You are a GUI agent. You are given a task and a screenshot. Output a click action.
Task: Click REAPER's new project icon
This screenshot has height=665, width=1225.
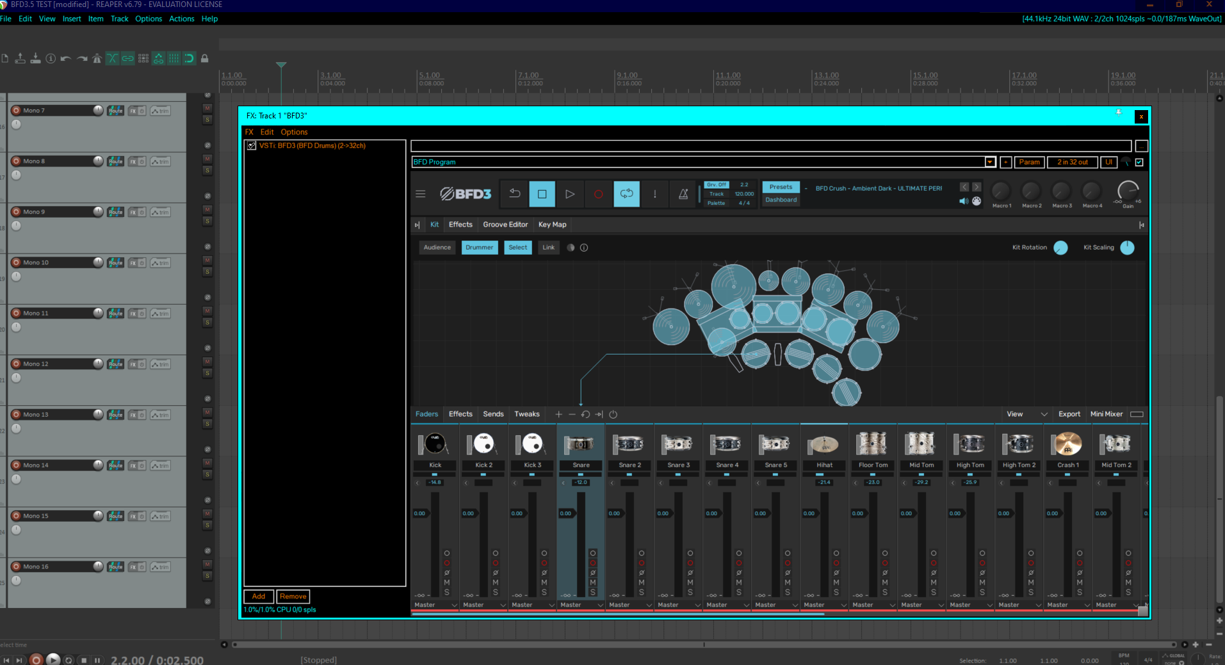(5, 58)
